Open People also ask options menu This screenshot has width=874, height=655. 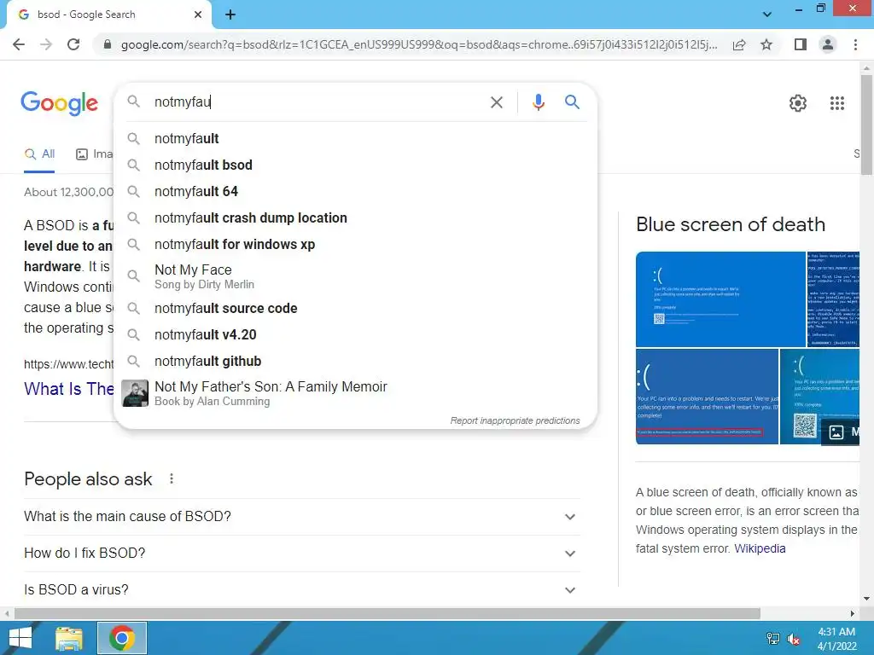(172, 479)
